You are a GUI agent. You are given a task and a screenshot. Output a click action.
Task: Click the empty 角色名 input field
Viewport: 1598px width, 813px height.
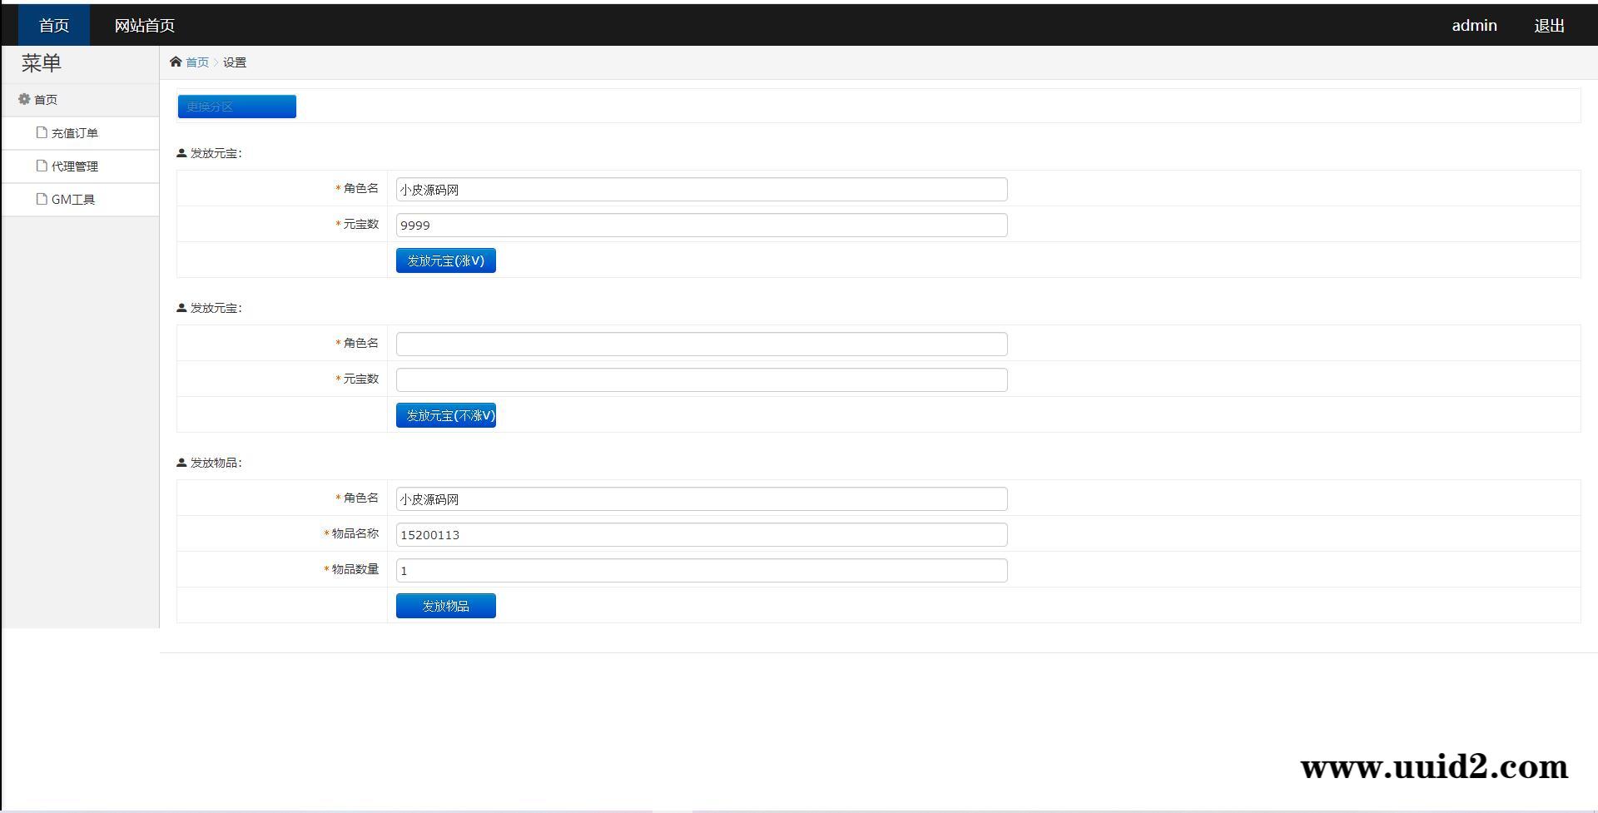point(701,344)
